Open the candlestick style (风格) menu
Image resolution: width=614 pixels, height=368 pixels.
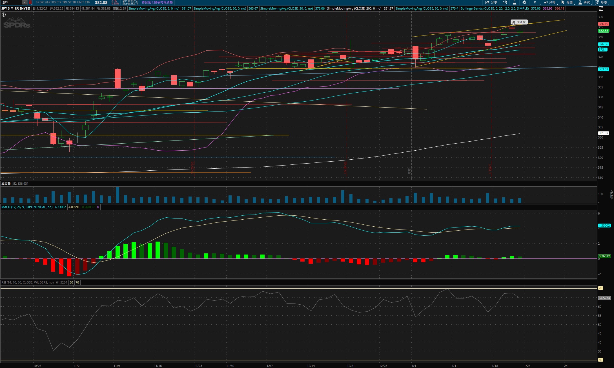pyautogui.click(x=550, y=2)
